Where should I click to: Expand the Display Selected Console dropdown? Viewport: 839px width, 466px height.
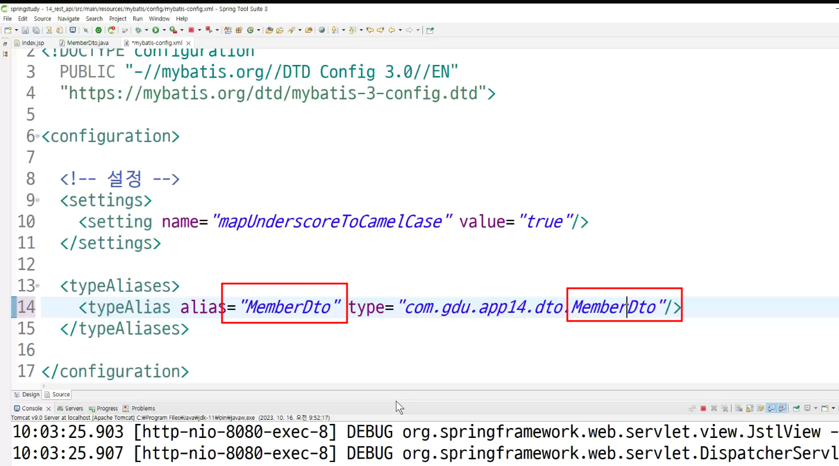[816, 409]
